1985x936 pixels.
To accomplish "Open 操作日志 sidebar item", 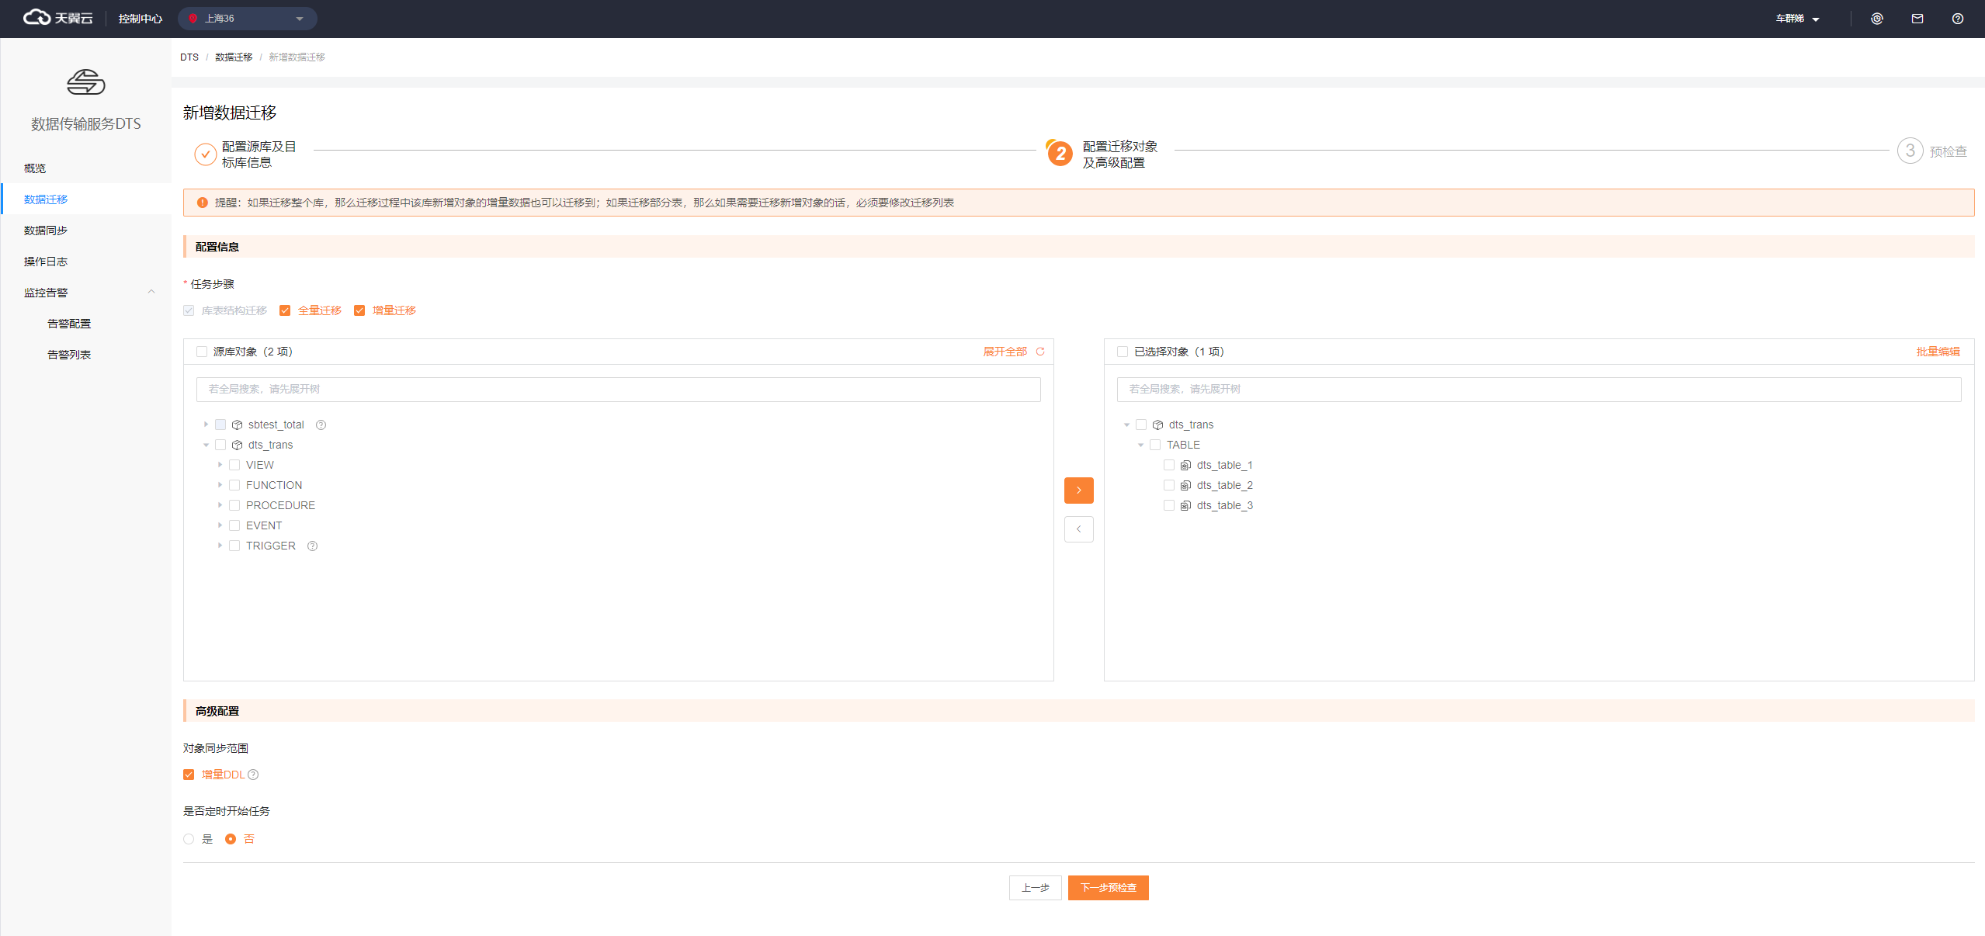I will [46, 262].
